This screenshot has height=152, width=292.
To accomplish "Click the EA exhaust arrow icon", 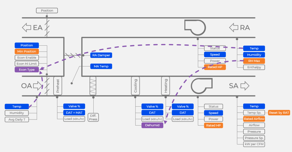I will 26,27.
